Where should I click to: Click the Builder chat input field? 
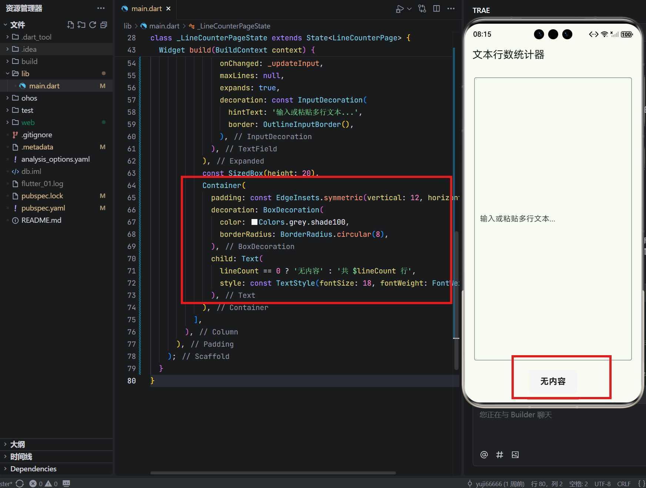pos(559,425)
